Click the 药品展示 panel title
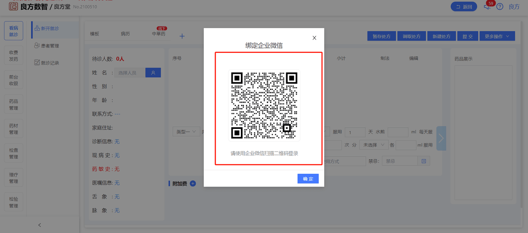The image size is (528, 233). (464, 59)
